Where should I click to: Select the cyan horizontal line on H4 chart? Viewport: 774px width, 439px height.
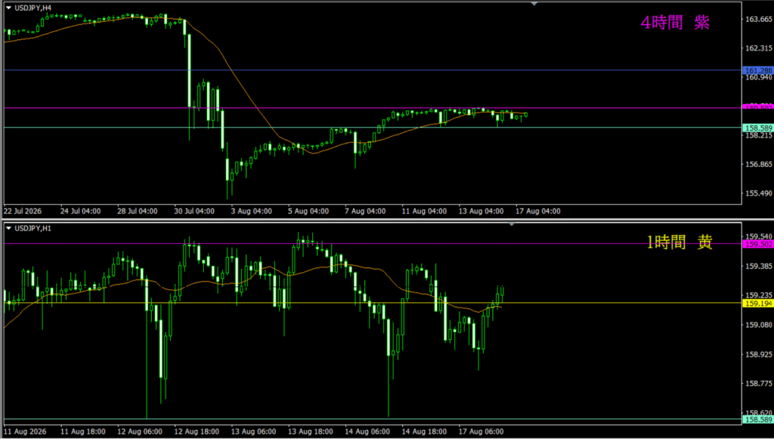point(373,127)
